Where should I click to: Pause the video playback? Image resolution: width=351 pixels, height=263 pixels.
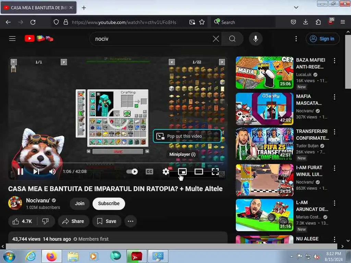coord(20,172)
